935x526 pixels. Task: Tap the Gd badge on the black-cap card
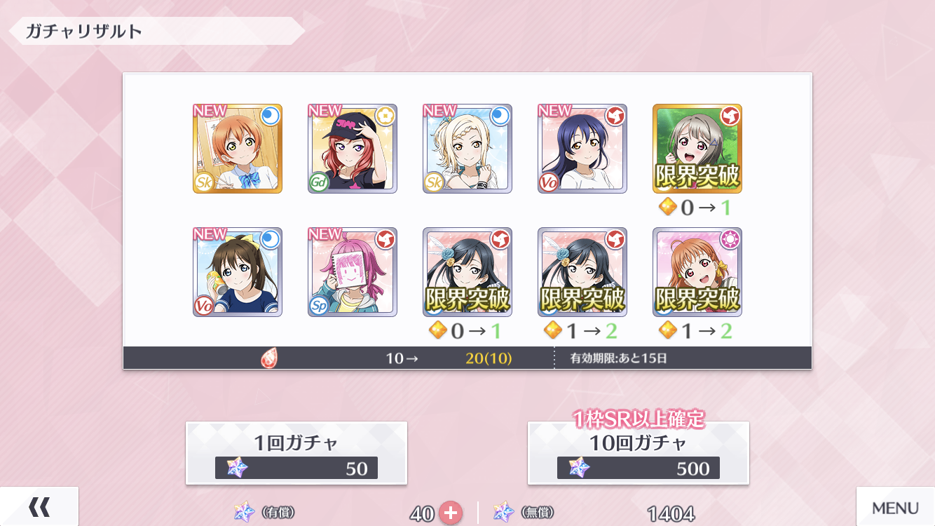click(x=318, y=183)
